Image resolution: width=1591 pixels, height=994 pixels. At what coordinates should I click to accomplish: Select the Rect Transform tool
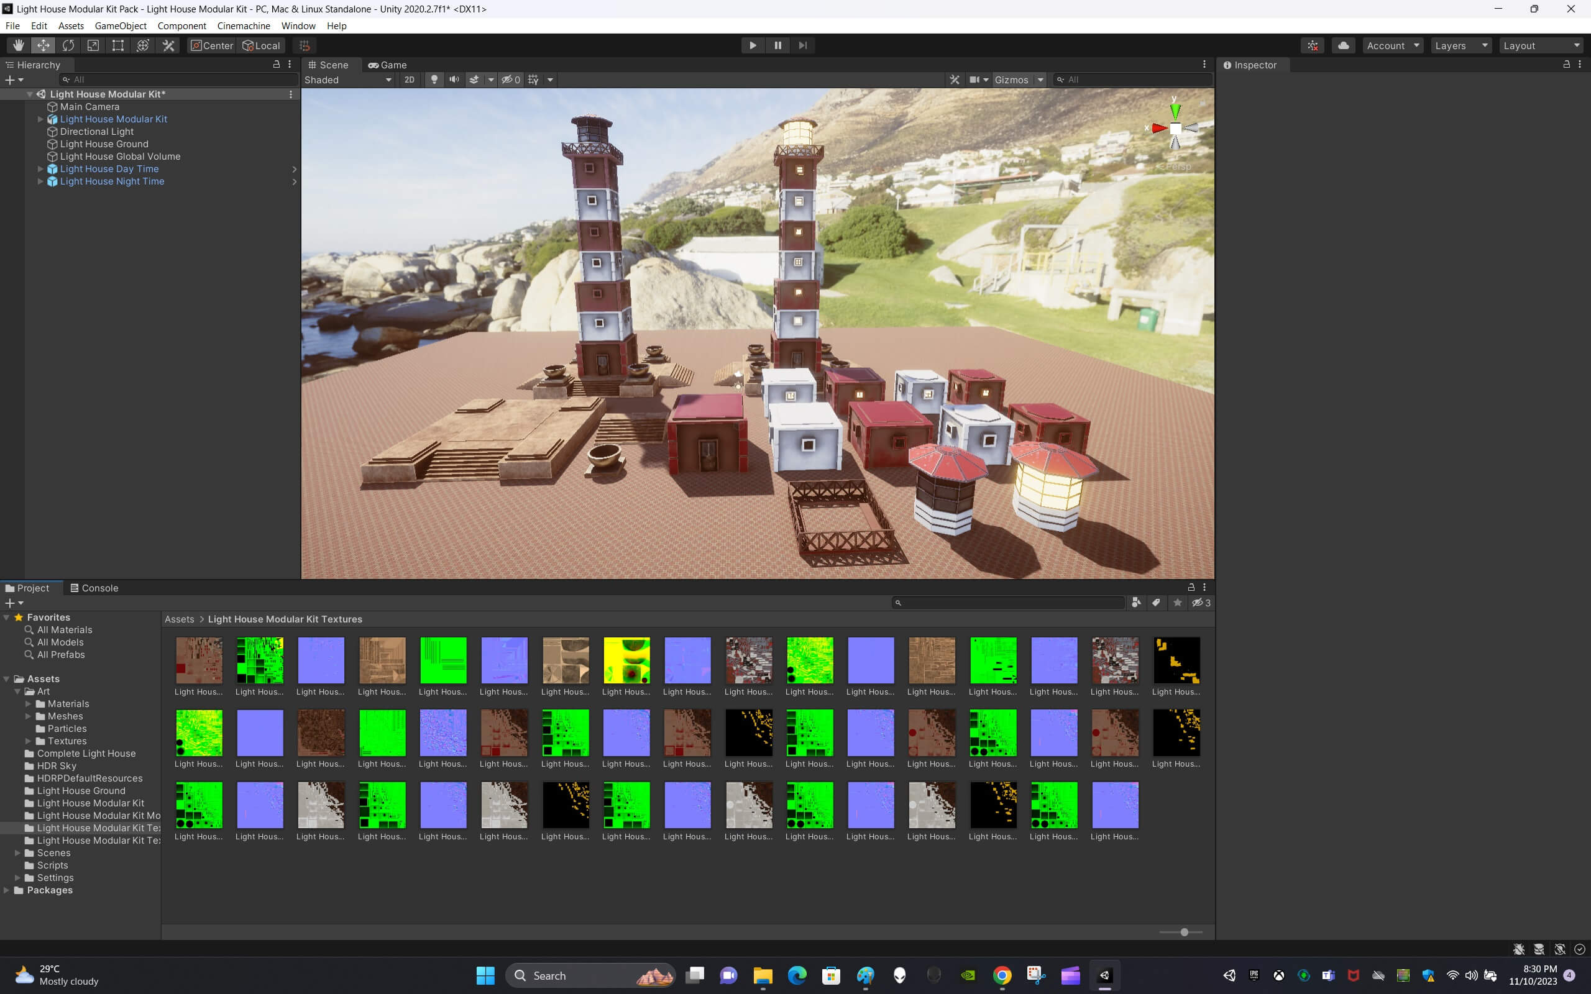[x=117, y=45]
